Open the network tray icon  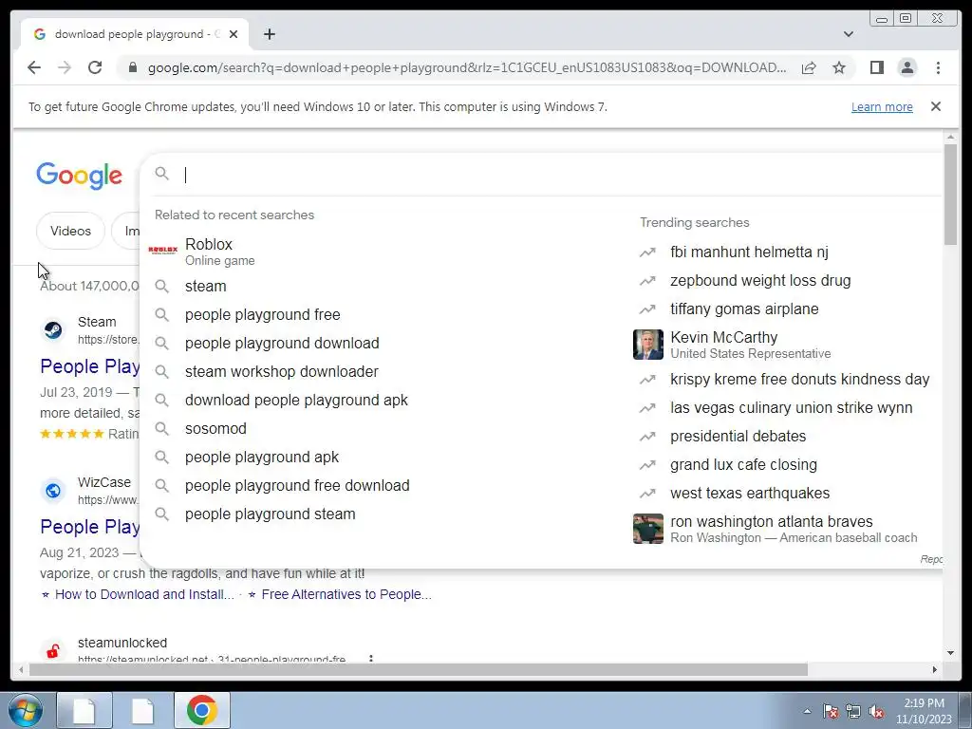tap(853, 711)
